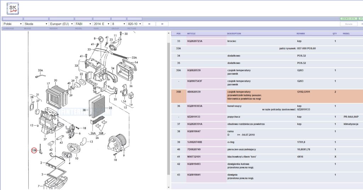Open the Skoda brand dropdown
The width and height of the screenshot is (363, 190).
35,24
